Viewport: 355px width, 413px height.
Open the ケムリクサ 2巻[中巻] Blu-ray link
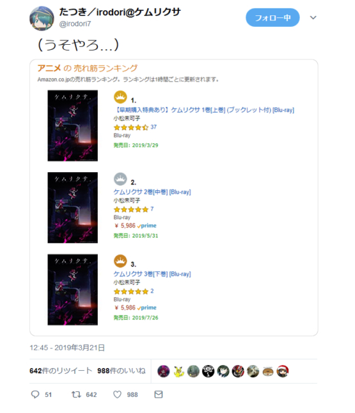point(152,191)
